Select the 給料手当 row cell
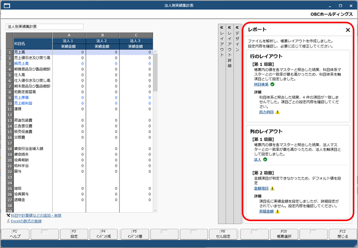 click(33, 166)
